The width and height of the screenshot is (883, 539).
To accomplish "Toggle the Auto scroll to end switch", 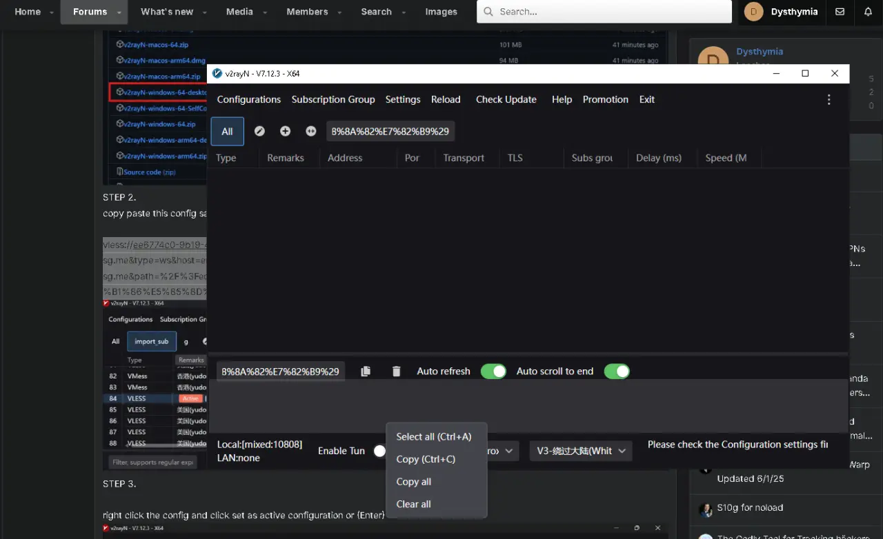I will click(x=617, y=372).
